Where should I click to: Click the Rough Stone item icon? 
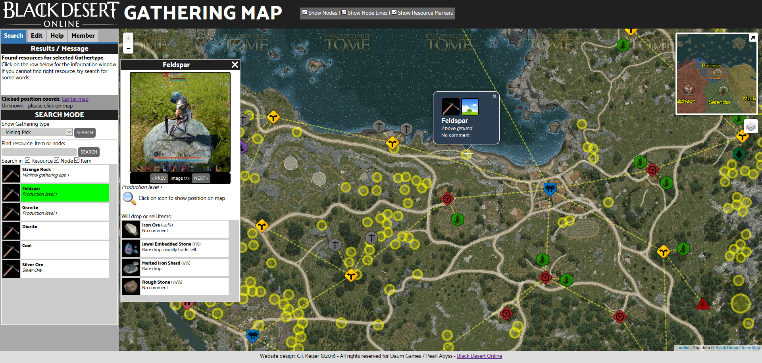pos(131,286)
